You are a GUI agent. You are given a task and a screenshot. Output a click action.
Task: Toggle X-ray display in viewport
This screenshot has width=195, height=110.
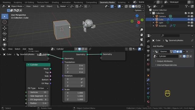(126, 6)
